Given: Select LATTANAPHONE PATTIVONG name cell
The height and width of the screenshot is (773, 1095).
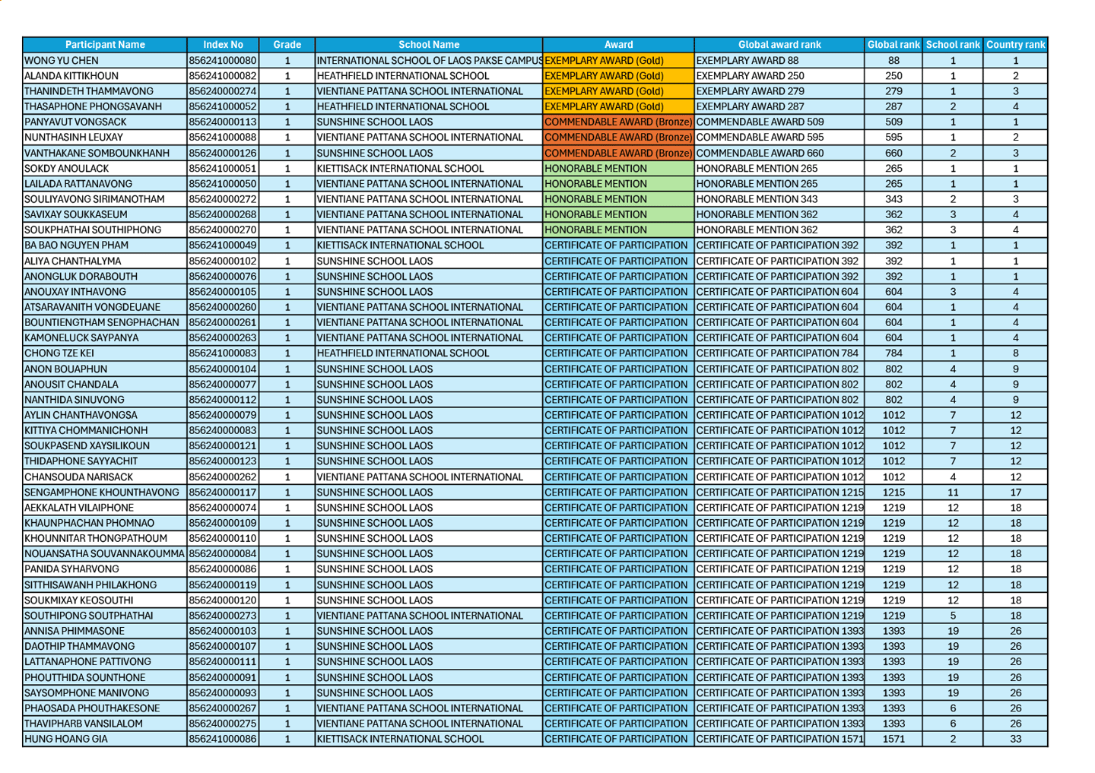Looking at the screenshot, I should [105, 661].
